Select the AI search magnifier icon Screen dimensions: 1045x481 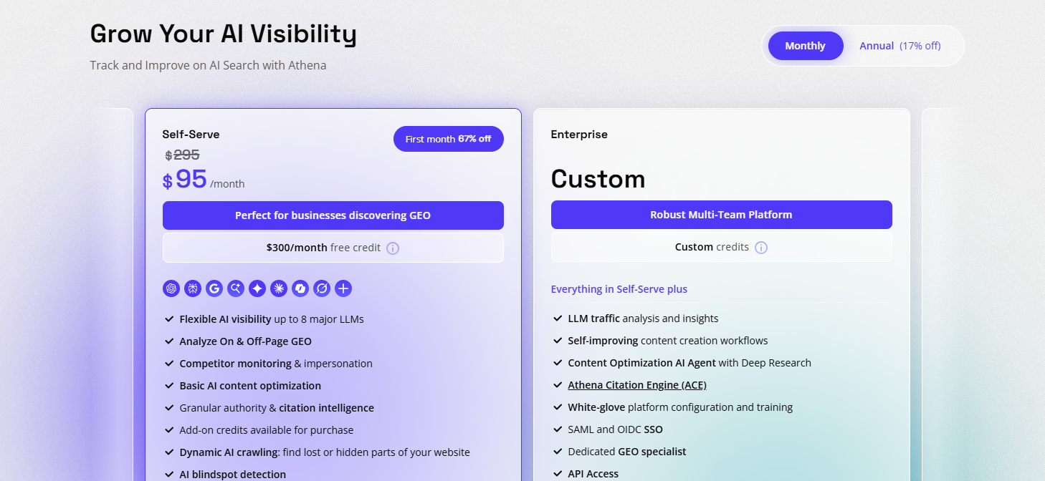click(235, 288)
